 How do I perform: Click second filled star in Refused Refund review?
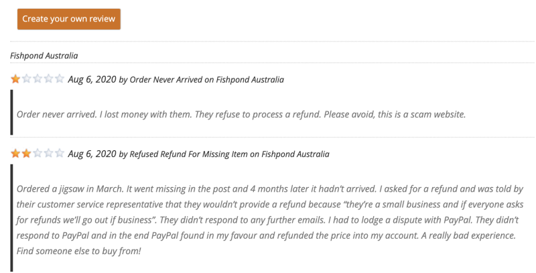tap(27, 154)
